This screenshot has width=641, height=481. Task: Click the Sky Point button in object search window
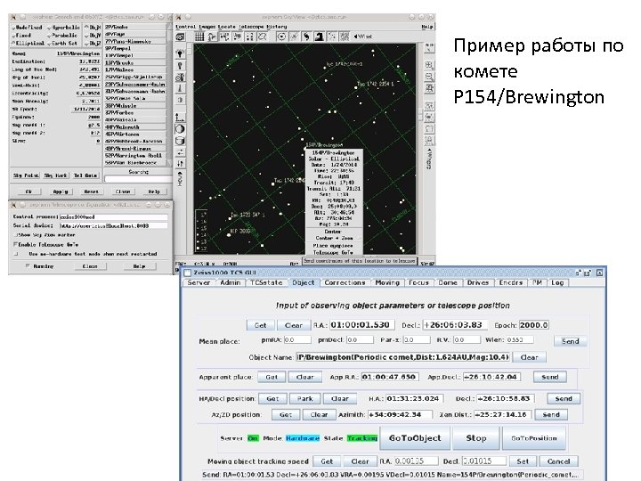(x=26, y=175)
